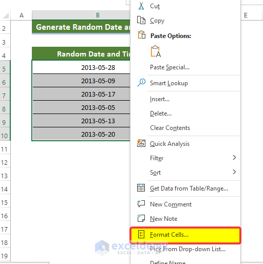Click the Get Data table icon
The image size is (263, 264).
point(141,188)
